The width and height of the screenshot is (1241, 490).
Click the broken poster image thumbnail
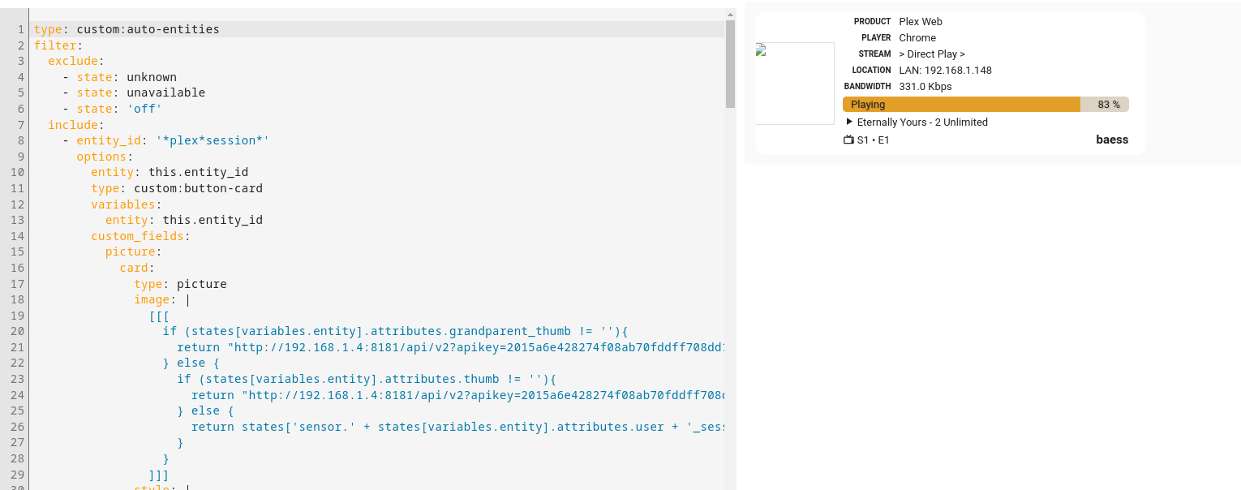coord(794,84)
